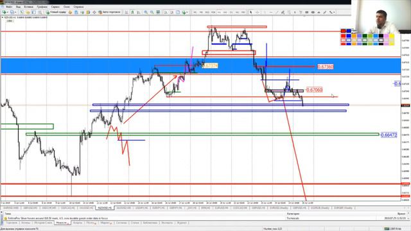411x231 pixels.
Task: Open the Торговля terminal tab
Action: (x=12, y=223)
